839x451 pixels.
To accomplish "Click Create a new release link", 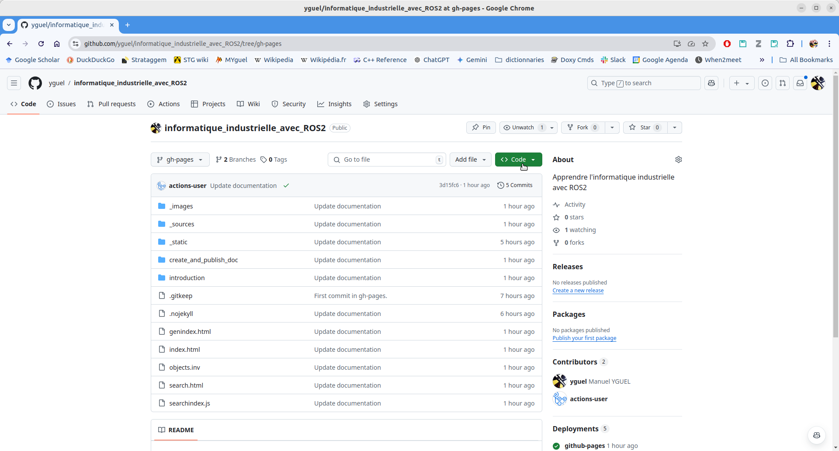I will pyautogui.click(x=578, y=291).
